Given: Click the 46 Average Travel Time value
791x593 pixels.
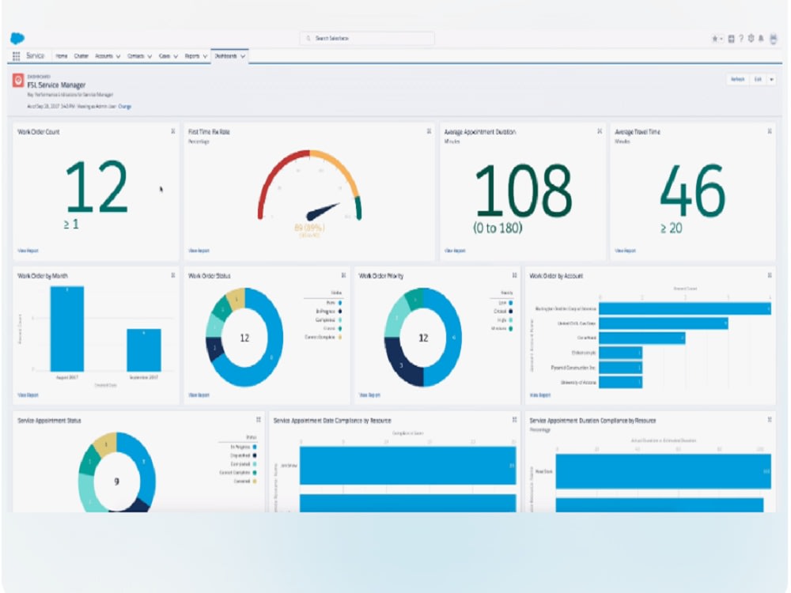Looking at the screenshot, I should coord(693,191).
